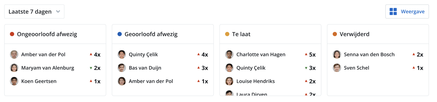Image resolution: width=437 pixels, height=102 pixels.
Task: Click the red dot next to Ongeoorloofd afwezig
Action: click(x=12, y=34)
